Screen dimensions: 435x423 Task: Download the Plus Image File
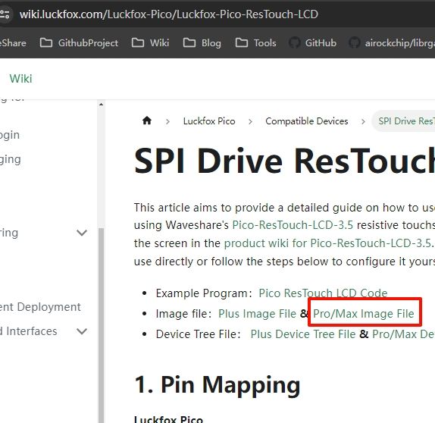(257, 314)
